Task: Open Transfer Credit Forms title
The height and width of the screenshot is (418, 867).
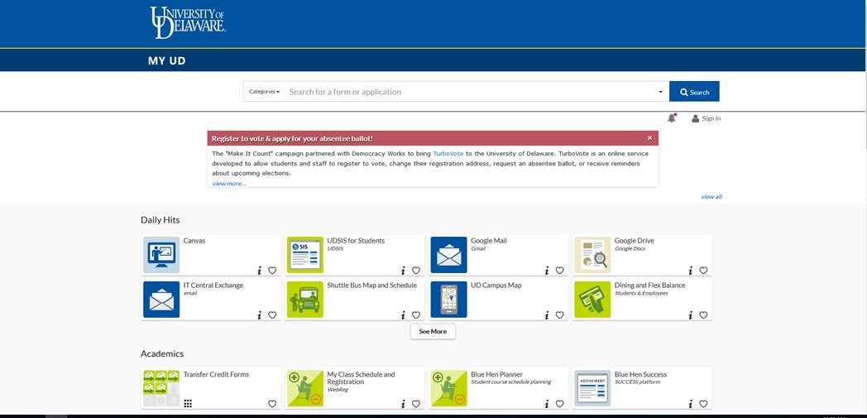Action: tap(216, 374)
